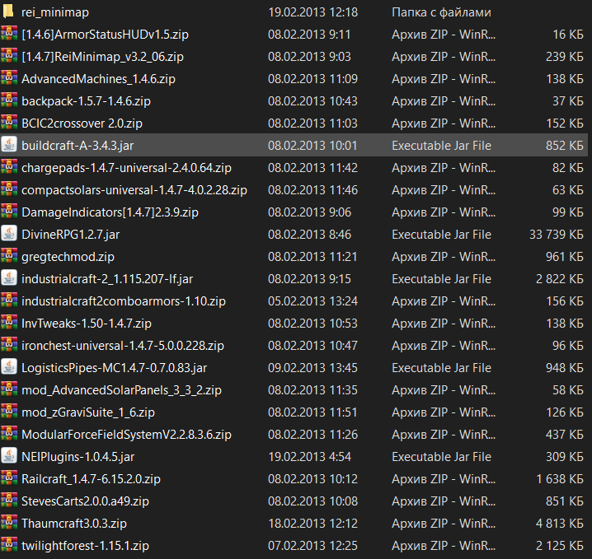Viewport: 592px width, 559px height.
Task: Click the archive icon of BCIC2crossover 2.0.zip
Action: (x=9, y=123)
